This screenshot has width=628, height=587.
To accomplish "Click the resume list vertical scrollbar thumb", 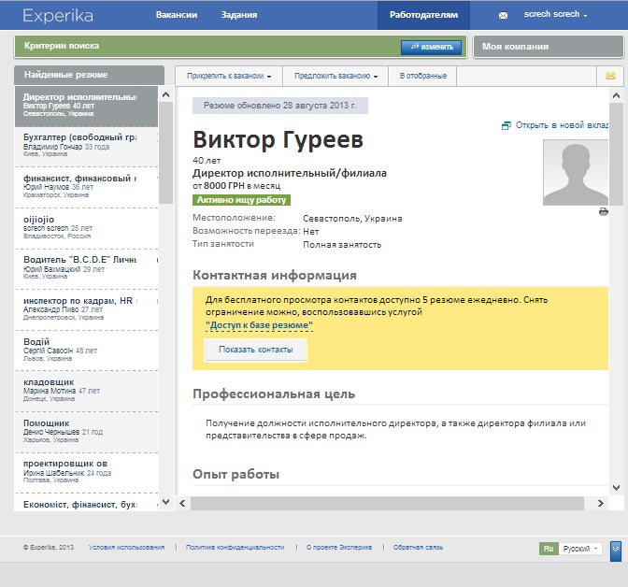I will 165,153.
